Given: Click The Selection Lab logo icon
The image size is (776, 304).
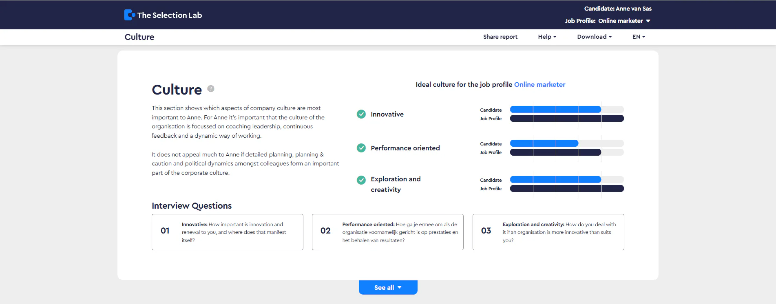Looking at the screenshot, I should coord(130,15).
